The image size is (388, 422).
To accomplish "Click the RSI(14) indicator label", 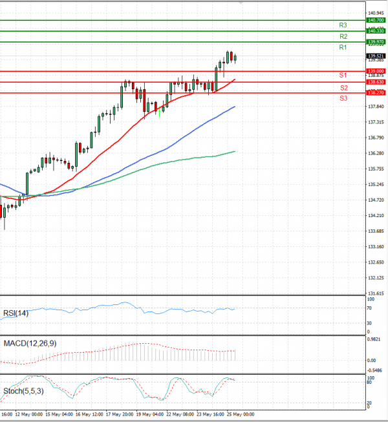I will click(16, 313).
